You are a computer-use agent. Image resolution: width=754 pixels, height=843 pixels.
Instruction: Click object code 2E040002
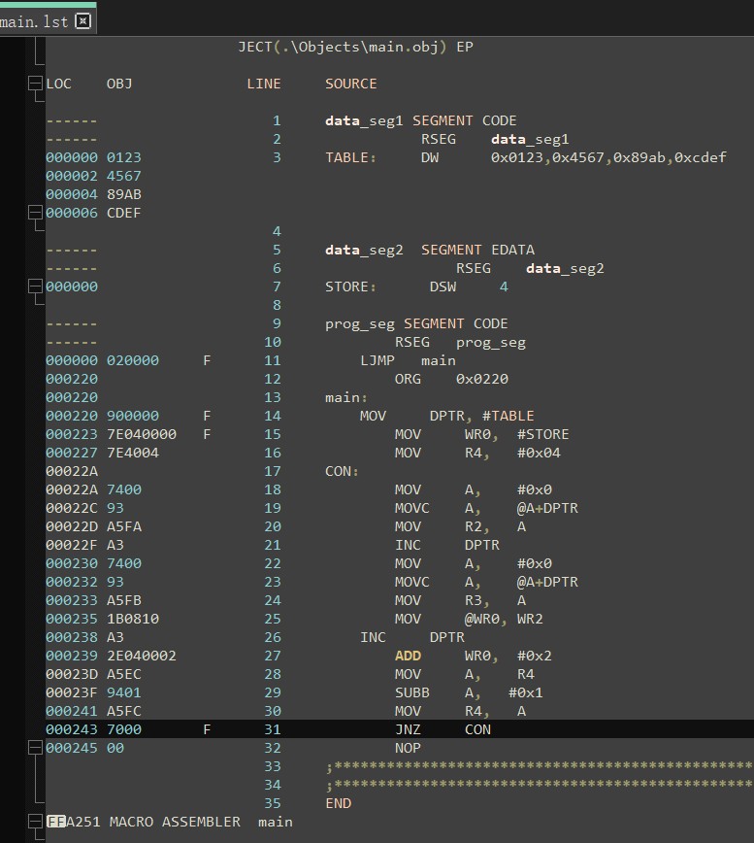click(x=142, y=656)
